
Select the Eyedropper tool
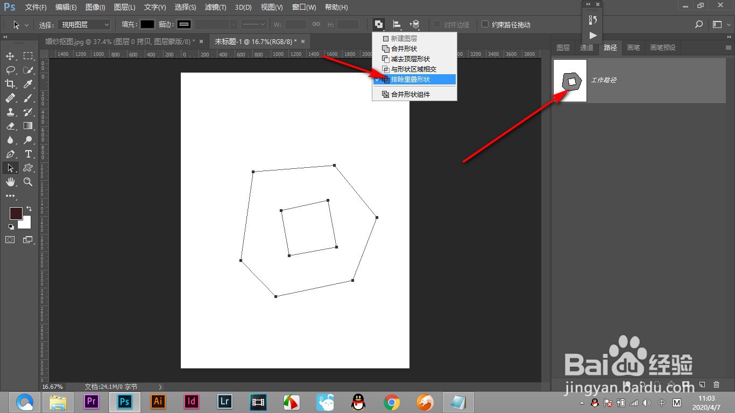point(28,84)
